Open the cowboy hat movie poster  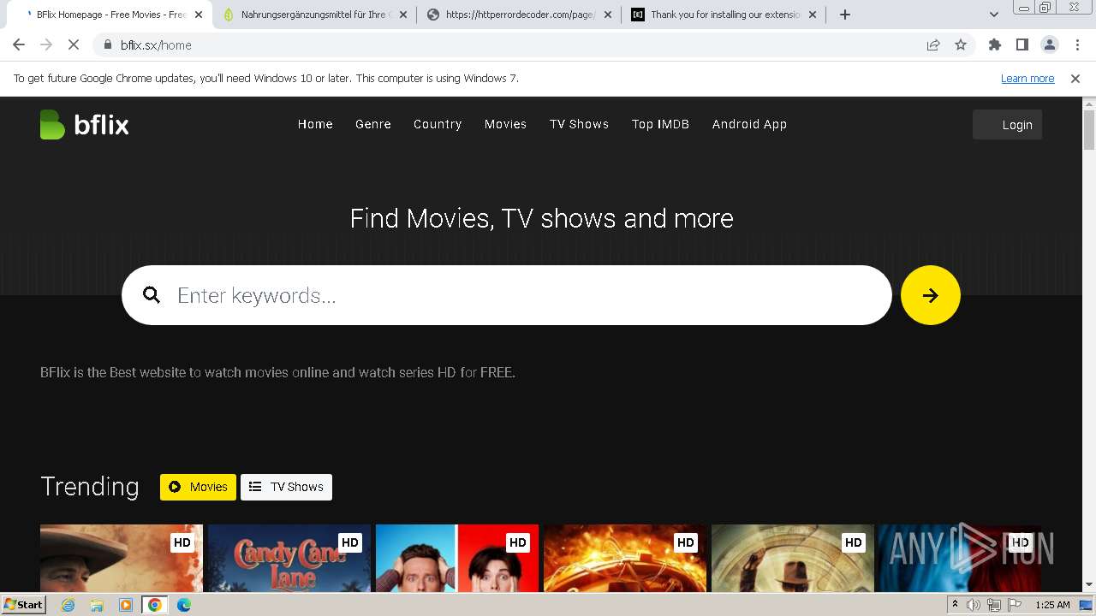pos(122,558)
